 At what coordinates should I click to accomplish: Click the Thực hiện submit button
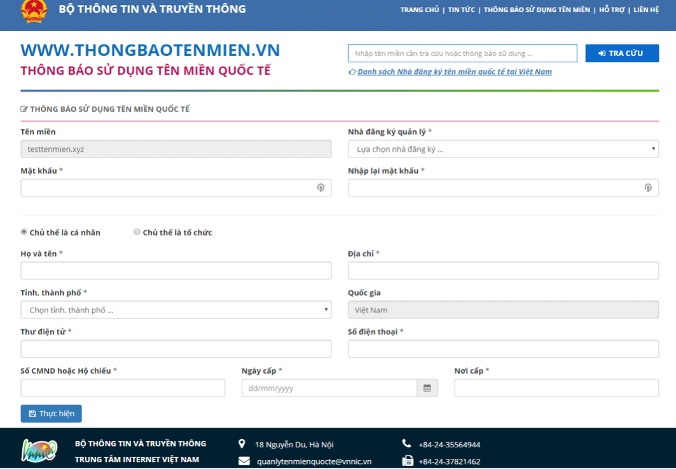click(x=52, y=414)
